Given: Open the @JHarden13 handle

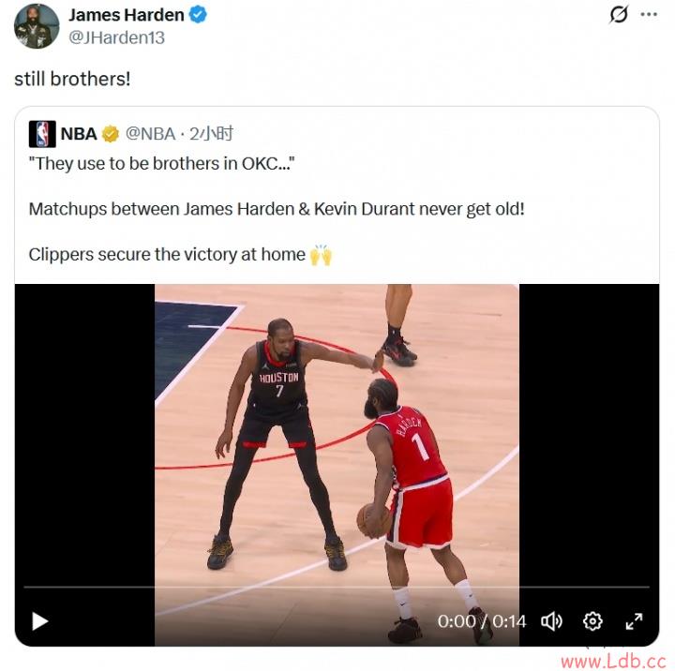Looking at the screenshot, I should click(116, 37).
